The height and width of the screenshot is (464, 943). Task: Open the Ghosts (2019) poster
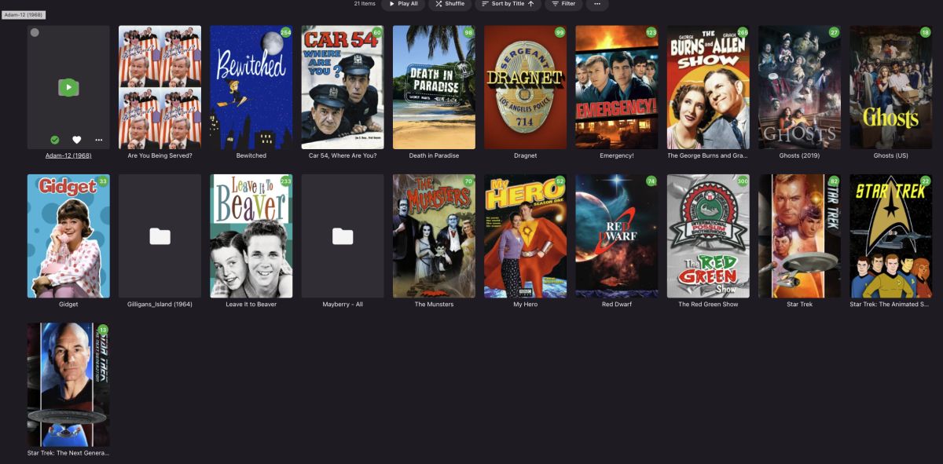pyautogui.click(x=799, y=87)
